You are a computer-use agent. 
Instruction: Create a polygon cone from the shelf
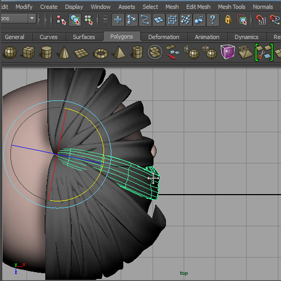(64, 53)
